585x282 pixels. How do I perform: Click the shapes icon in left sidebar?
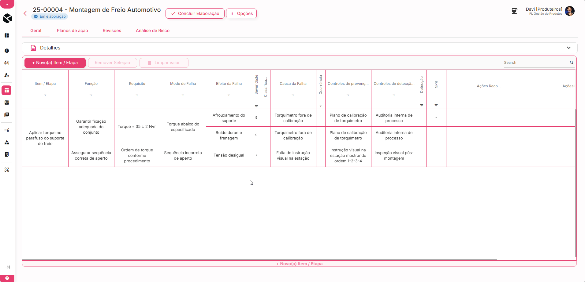[7, 143]
